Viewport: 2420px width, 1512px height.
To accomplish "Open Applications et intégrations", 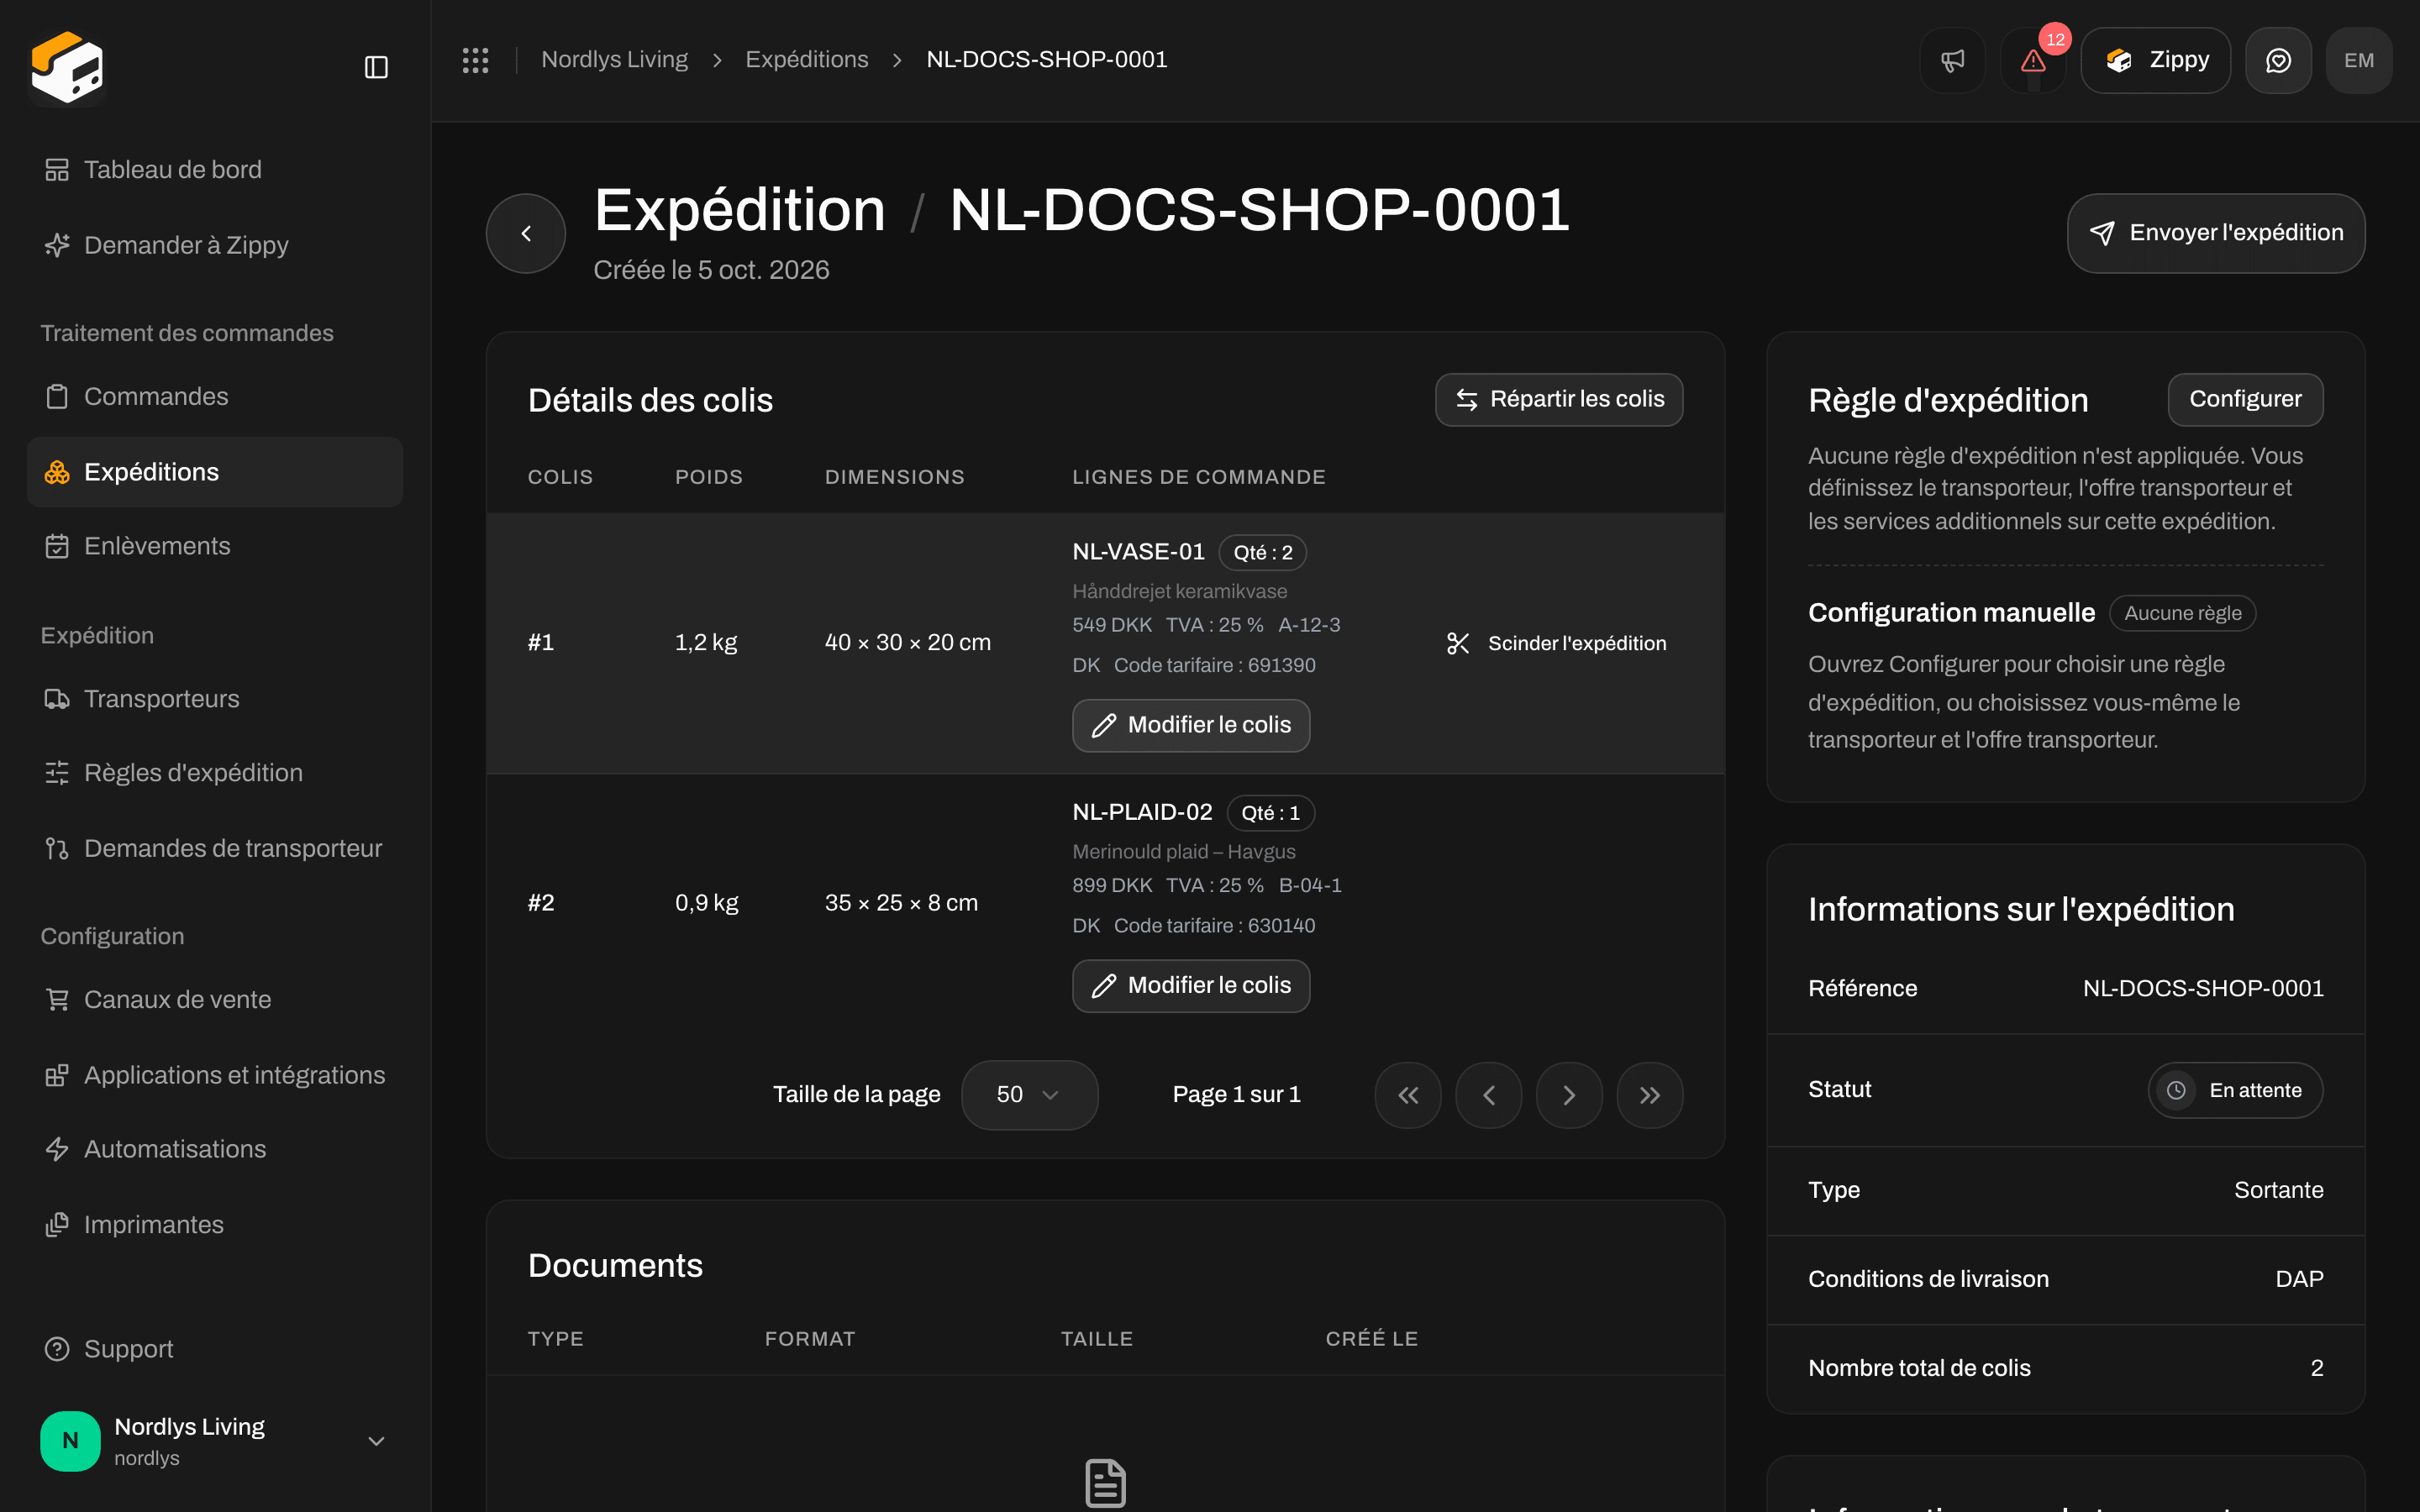I will pyautogui.click(x=215, y=1075).
